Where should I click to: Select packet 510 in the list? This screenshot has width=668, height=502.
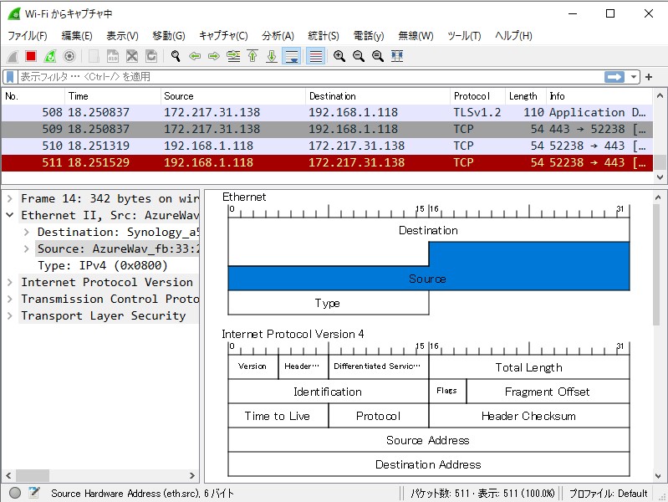click(327, 146)
